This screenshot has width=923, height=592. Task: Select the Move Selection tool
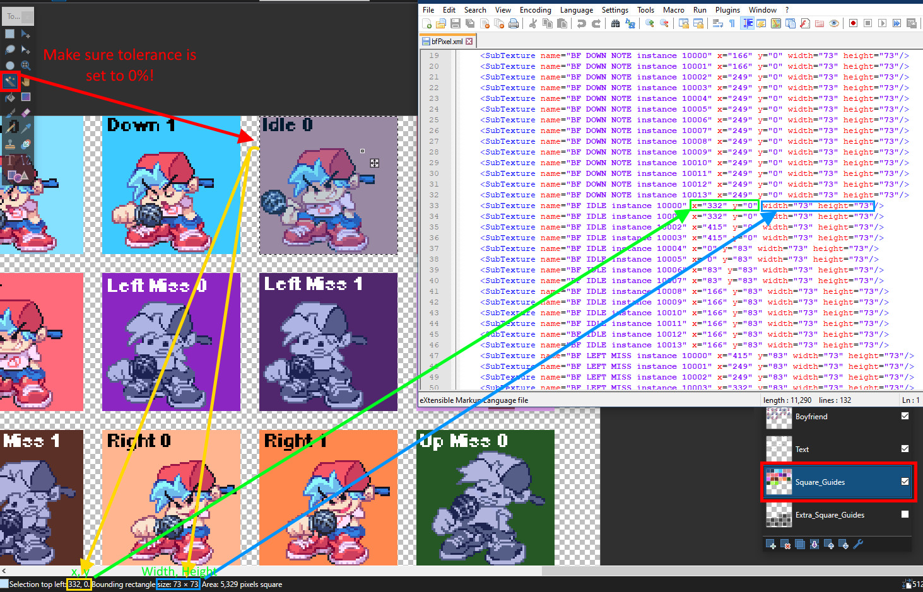pyautogui.click(x=26, y=49)
